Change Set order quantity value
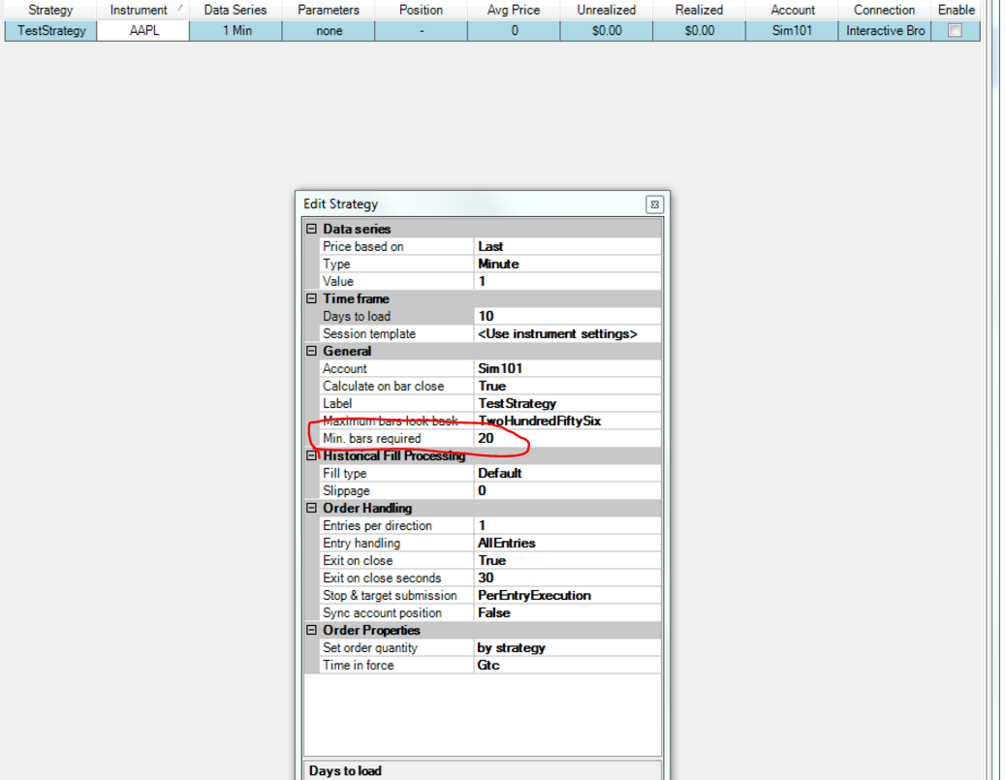Image resolution: width=1006 pixels, height=780 pixels. (567, 648)
